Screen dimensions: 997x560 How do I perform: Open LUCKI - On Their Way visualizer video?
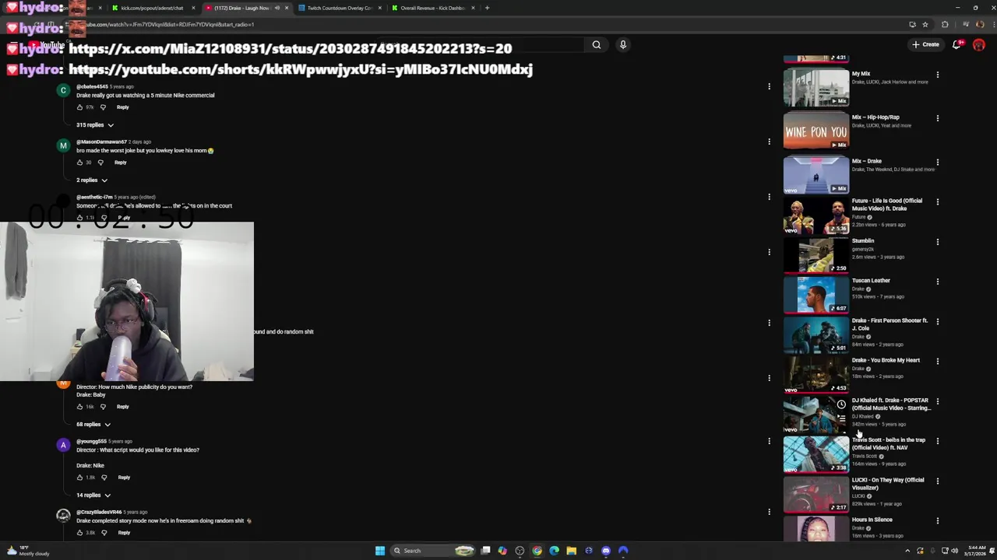[816, 495]
